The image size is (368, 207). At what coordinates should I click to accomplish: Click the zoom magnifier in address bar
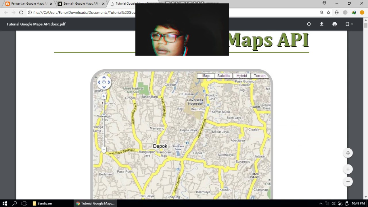pos(321,12)
